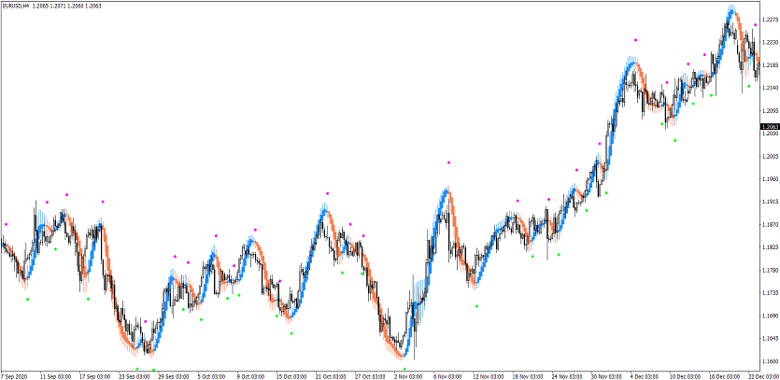
Task: Click the 1.1780 price axis label
Action: (x=770, y=270)
